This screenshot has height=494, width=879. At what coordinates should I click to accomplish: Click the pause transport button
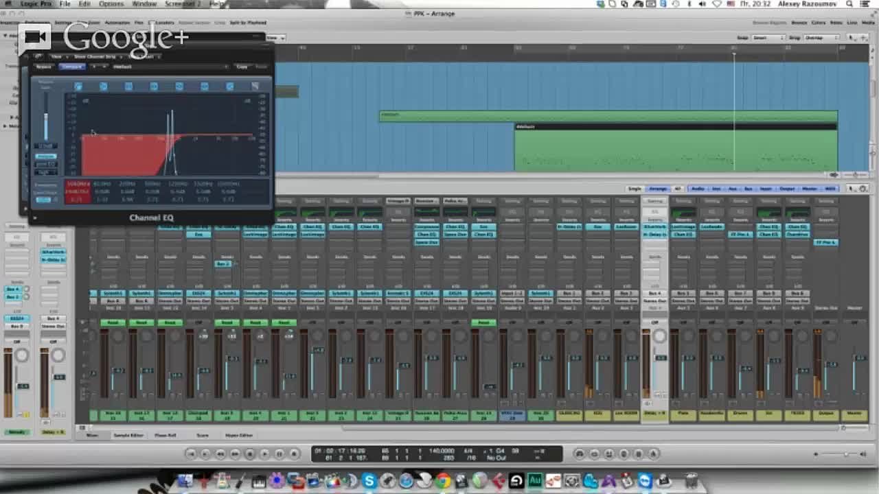pyautogui.click(x=279, y=454)
